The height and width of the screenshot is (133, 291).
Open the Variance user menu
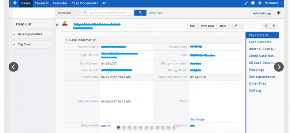(x=273, y=3)
